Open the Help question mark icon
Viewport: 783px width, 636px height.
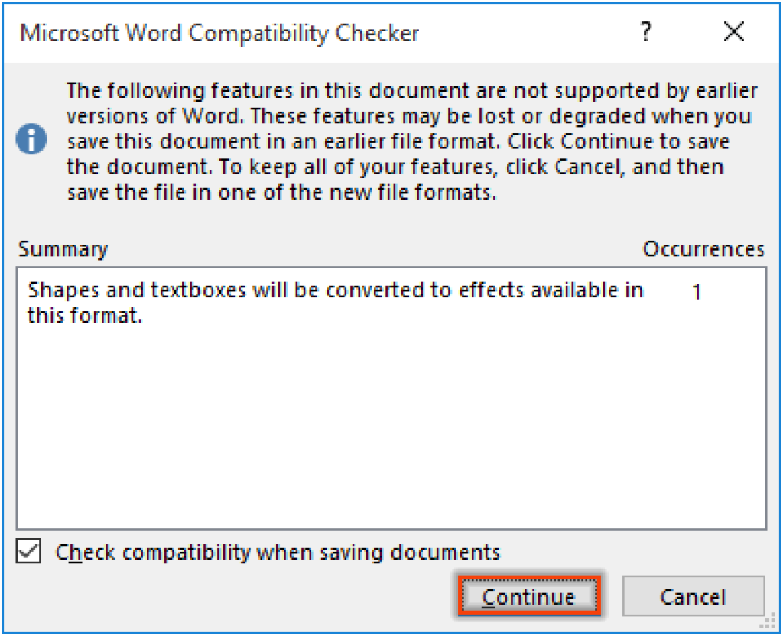click(646, 32)
